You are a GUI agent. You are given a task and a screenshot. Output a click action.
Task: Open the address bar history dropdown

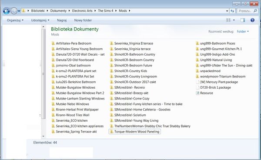pyautogui.click(x=227, y=11)
